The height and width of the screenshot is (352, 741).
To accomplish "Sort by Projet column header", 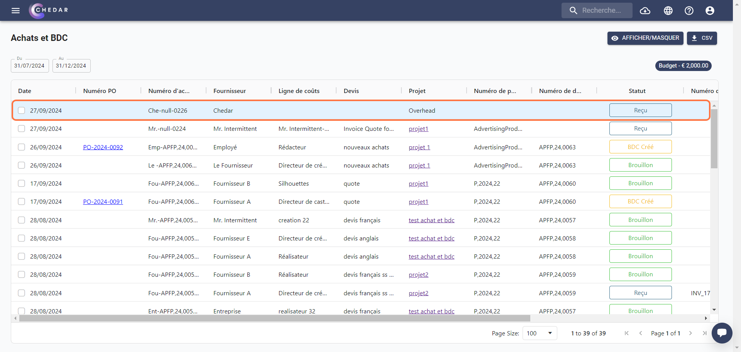I will point(417,91).
